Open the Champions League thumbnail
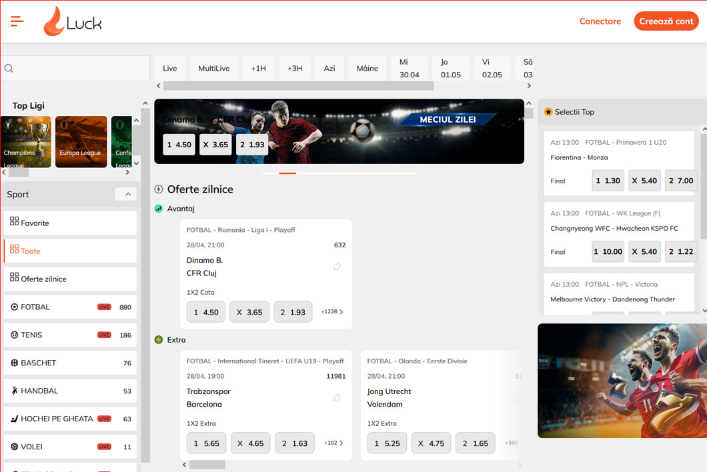 click(x=25, y=142)
